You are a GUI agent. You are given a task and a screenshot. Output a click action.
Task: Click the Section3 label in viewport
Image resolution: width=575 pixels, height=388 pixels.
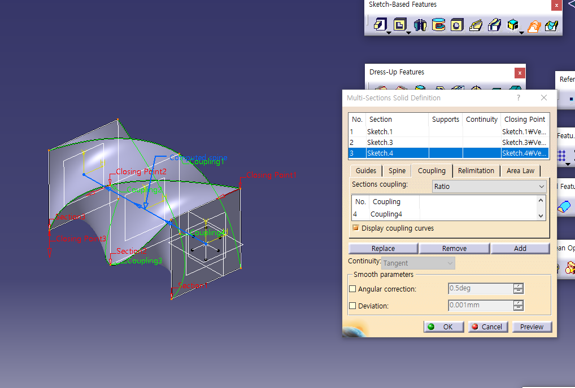[x=70, y=217]
